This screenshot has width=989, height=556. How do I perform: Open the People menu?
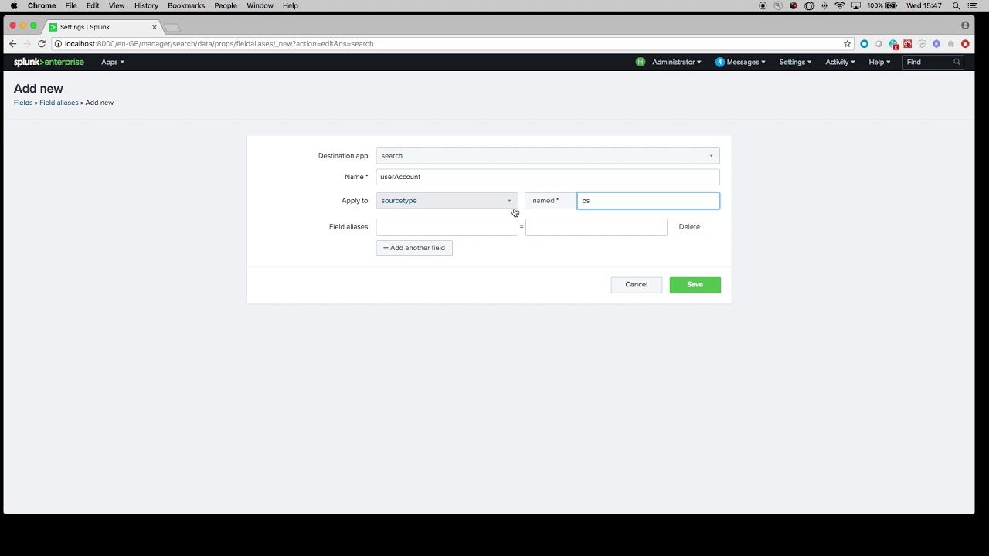[226, 5]
